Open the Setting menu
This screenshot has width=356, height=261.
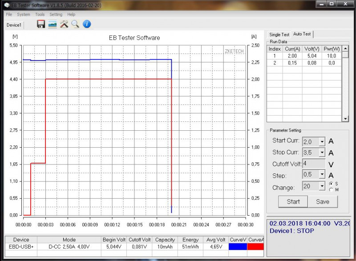[56, 14]
